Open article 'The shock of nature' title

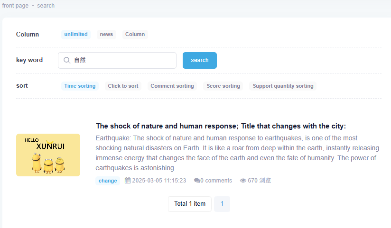(x=221, y=126)
